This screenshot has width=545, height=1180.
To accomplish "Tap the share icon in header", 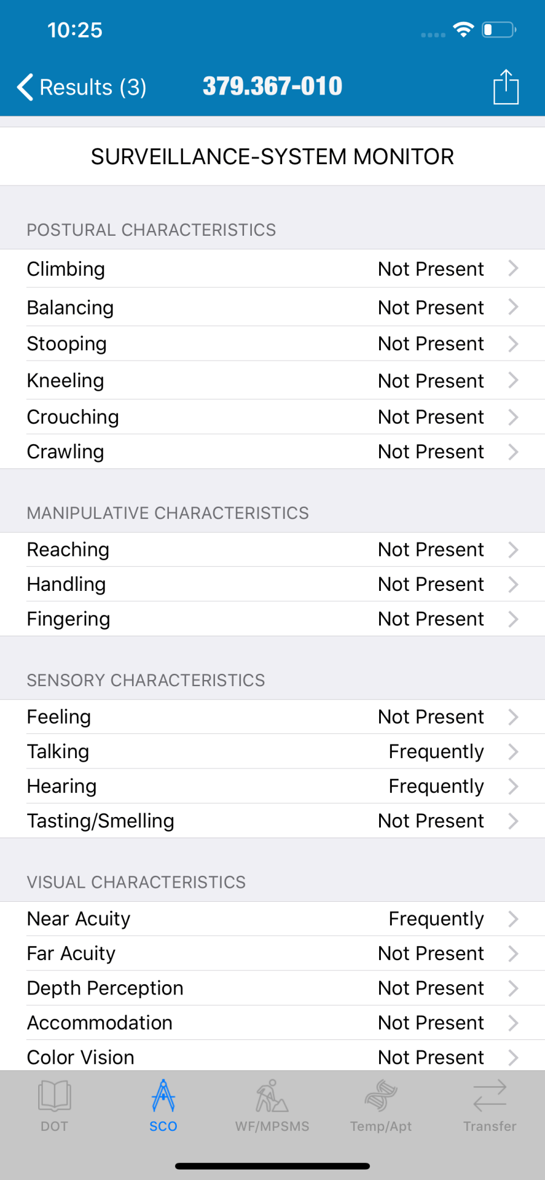I will pyautogui.click(x=506, y=87).
